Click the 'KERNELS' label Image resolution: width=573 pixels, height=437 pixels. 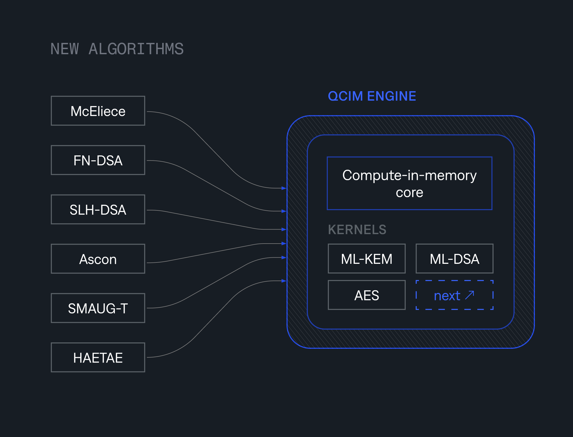pos(357,230)
